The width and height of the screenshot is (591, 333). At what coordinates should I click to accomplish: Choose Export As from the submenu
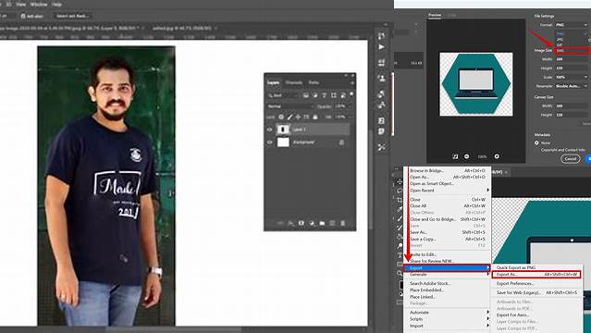tap(536, 274)
